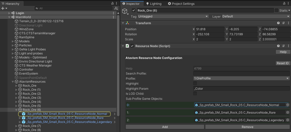
Task: Click object picker for sub profile 0
Action: pos(287,105)
